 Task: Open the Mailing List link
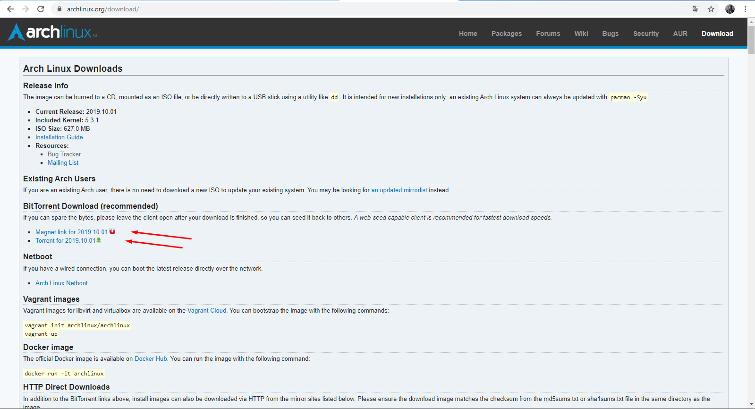63,162
